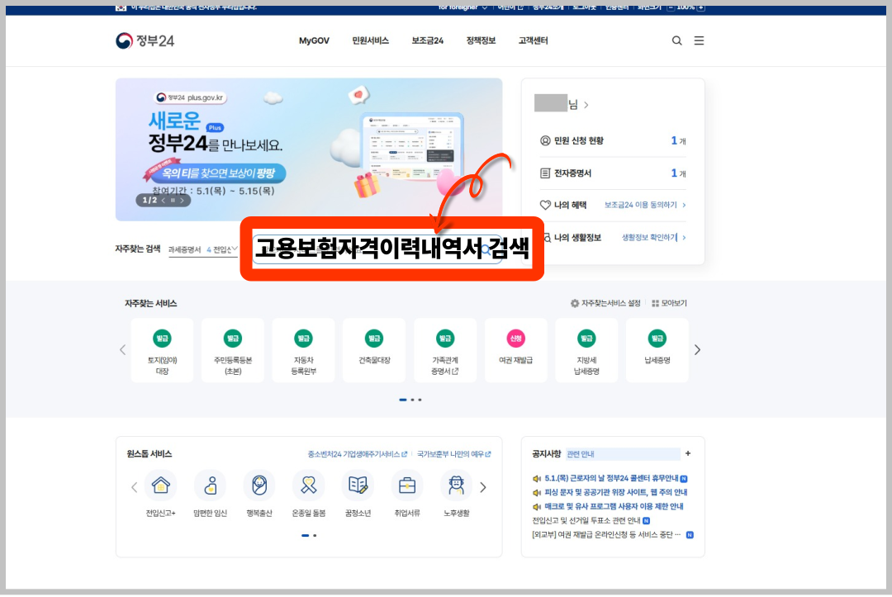Open notice 피싱 문자 및 공공기관 위장 사이트
Image resolution: width=892 pixels, height=597 pixels.
(x=615, y=492)
